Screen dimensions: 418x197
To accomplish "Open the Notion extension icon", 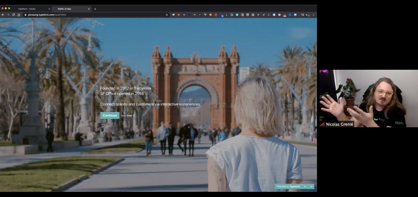I will point(242,15).
